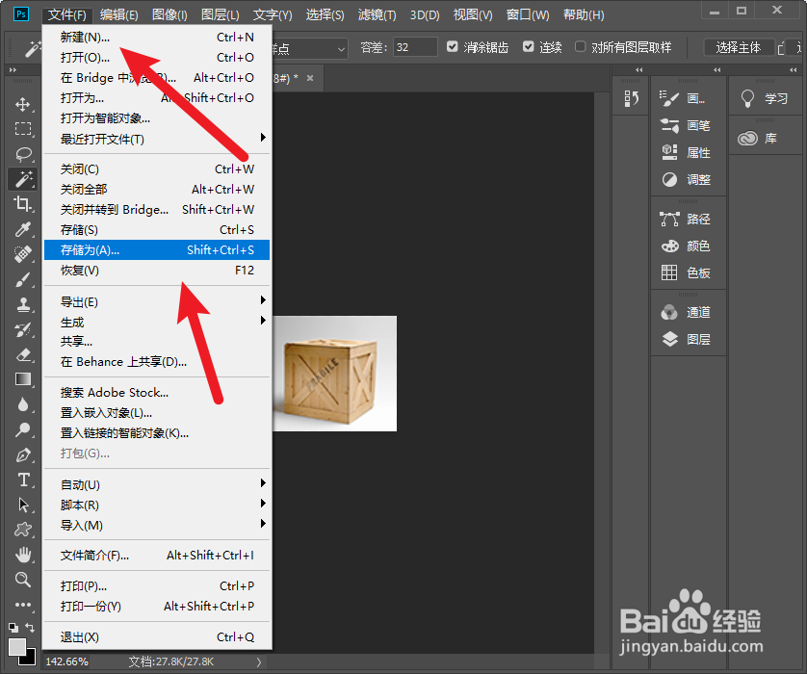
Task: Open the Color panel (颜色)
Action: point(687,246)
